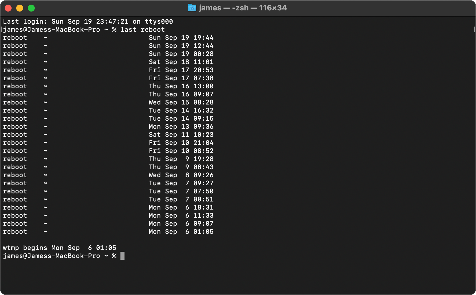Click the reboot entry Fri Sep 10 08:52
Viewport: 476px width, 295px height.
coord(108,151)
